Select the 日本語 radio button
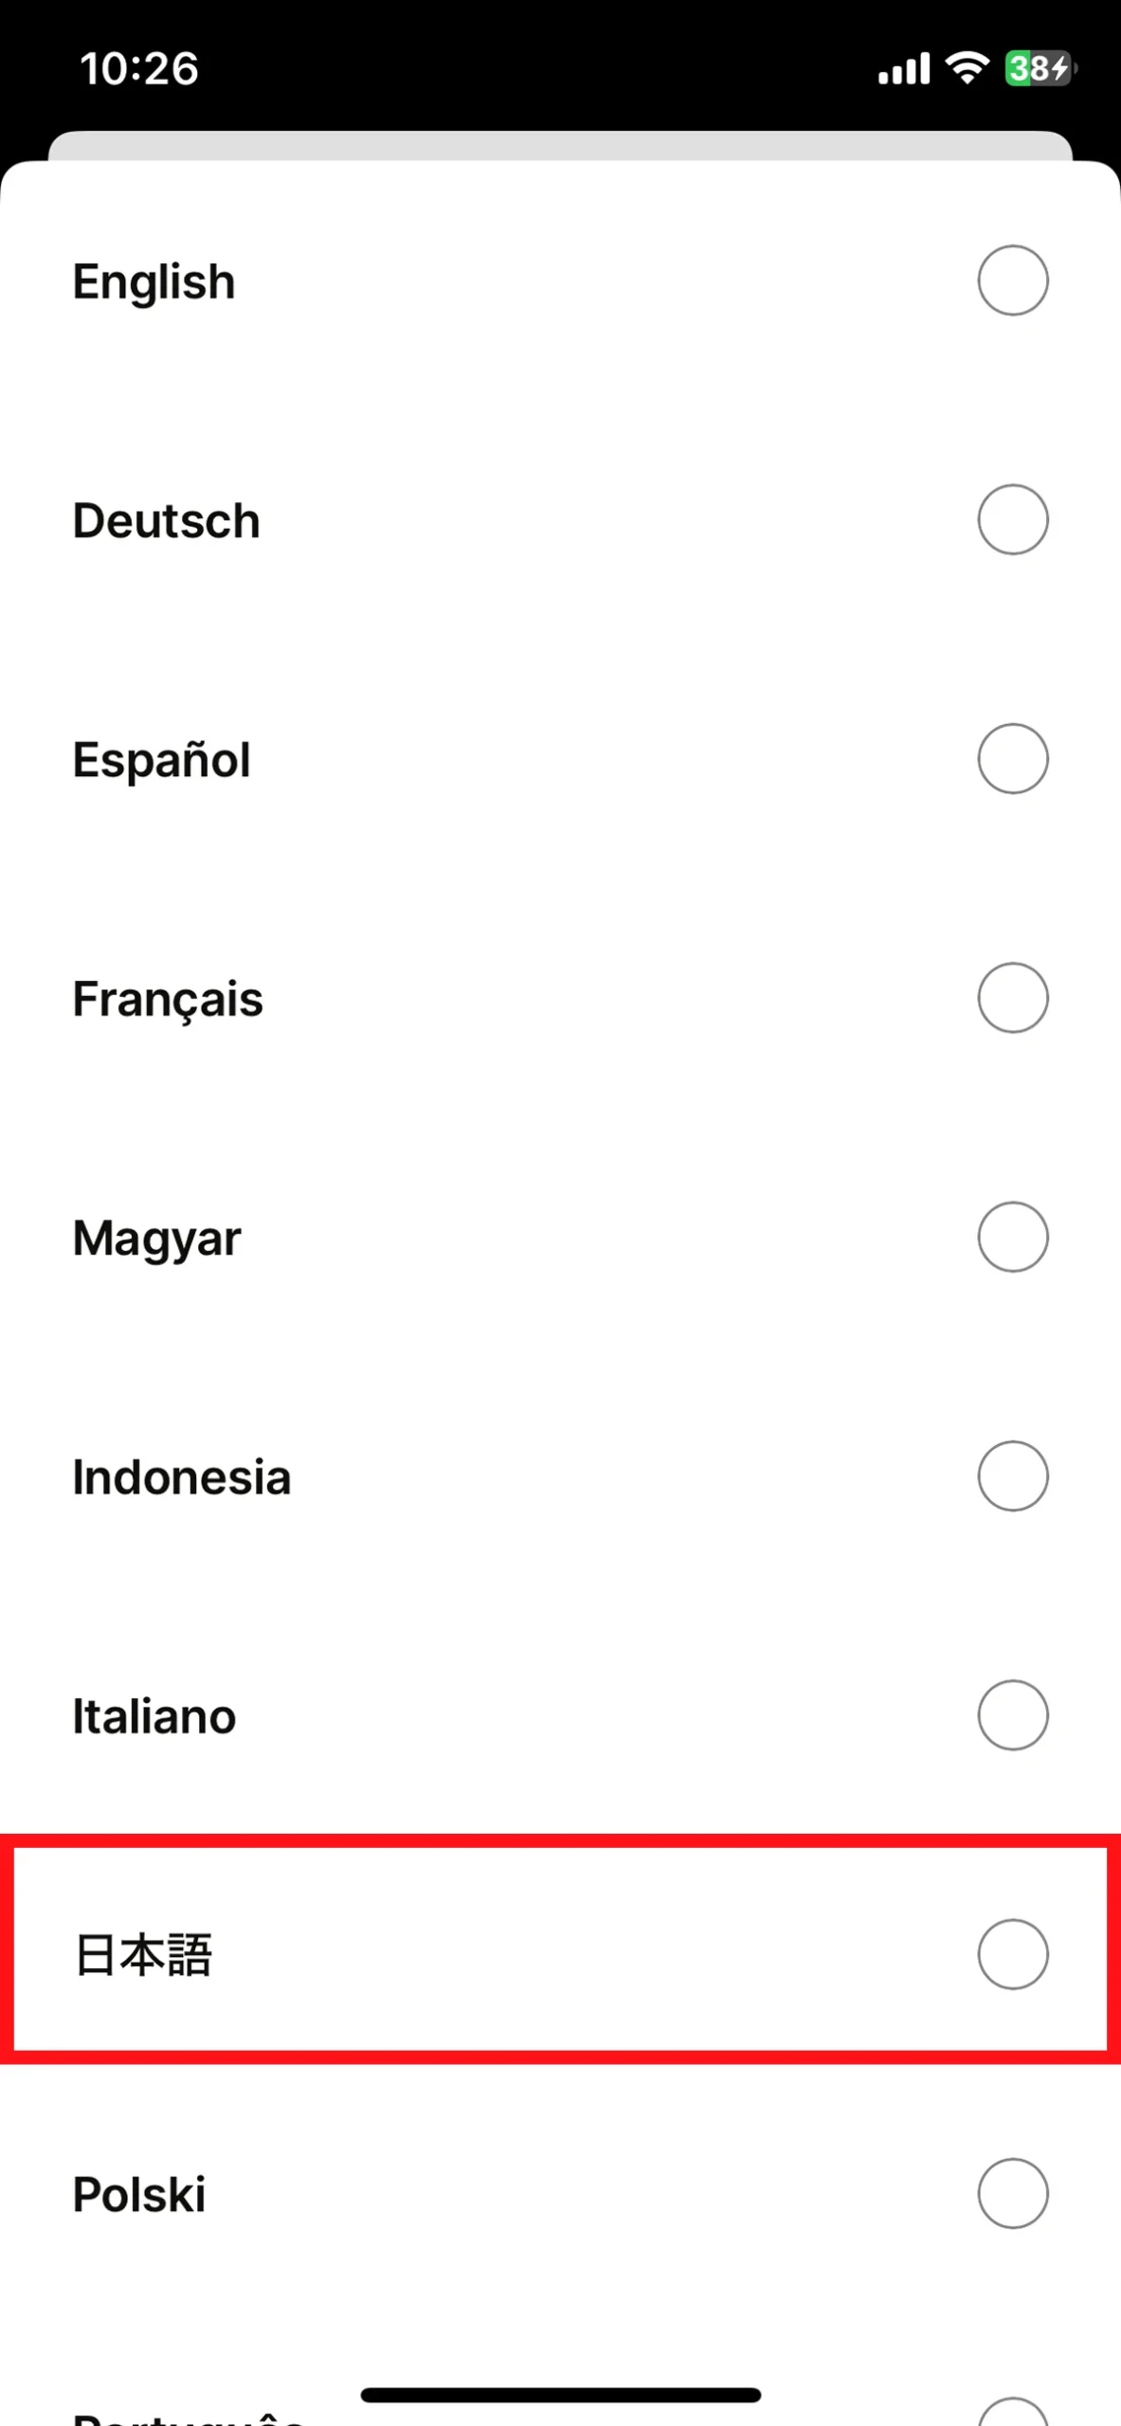The height and width of the screenshot is (2426, 1121). coord(1012,1954)
